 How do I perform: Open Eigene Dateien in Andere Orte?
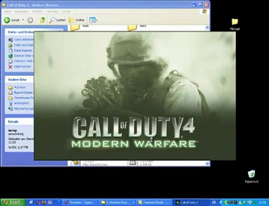tap(23, 92)
